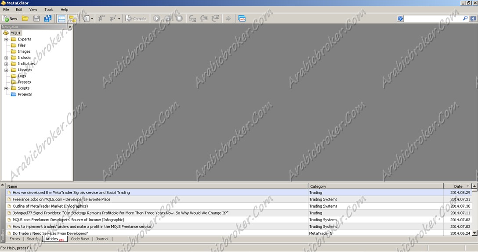Click the Step Into debug icon

tap(192, 18)
